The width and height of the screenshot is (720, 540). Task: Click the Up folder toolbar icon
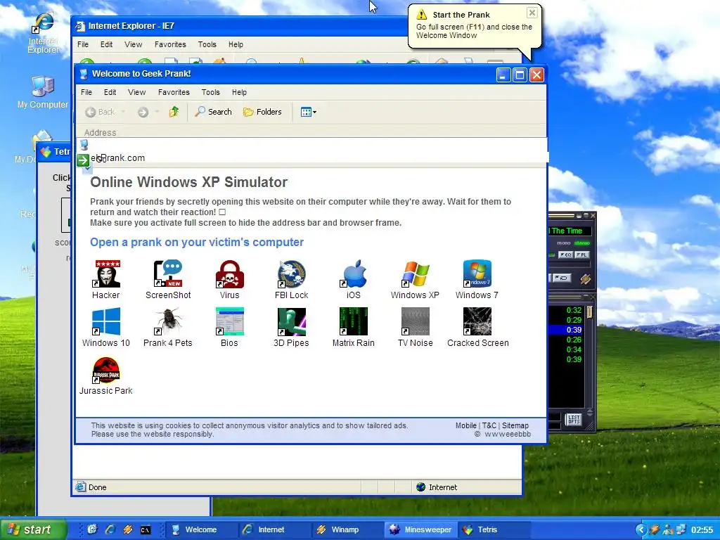pos(174,112)
